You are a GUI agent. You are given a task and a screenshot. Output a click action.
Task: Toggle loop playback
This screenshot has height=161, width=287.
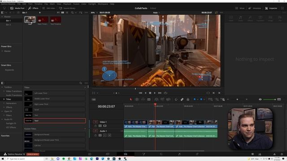[x=165, y=93]
